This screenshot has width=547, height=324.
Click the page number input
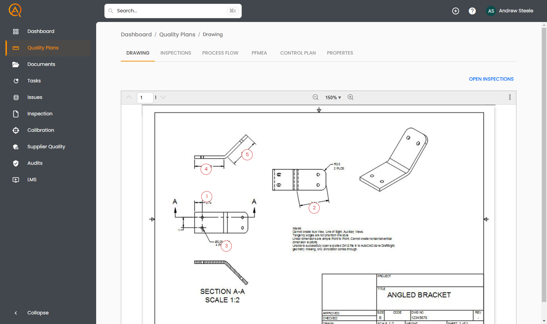(145, 97)
